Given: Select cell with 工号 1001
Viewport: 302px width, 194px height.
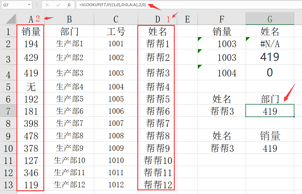Looking at the screenshot, I should click(116, 43).
